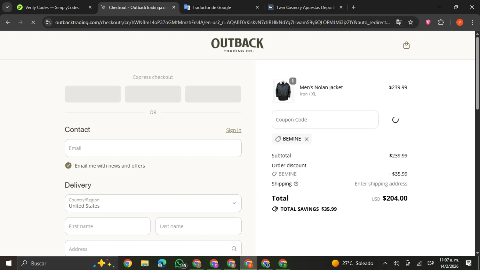Uncheck Email me with news and offers
The image size is (480, 270).
tap(68, 166)
